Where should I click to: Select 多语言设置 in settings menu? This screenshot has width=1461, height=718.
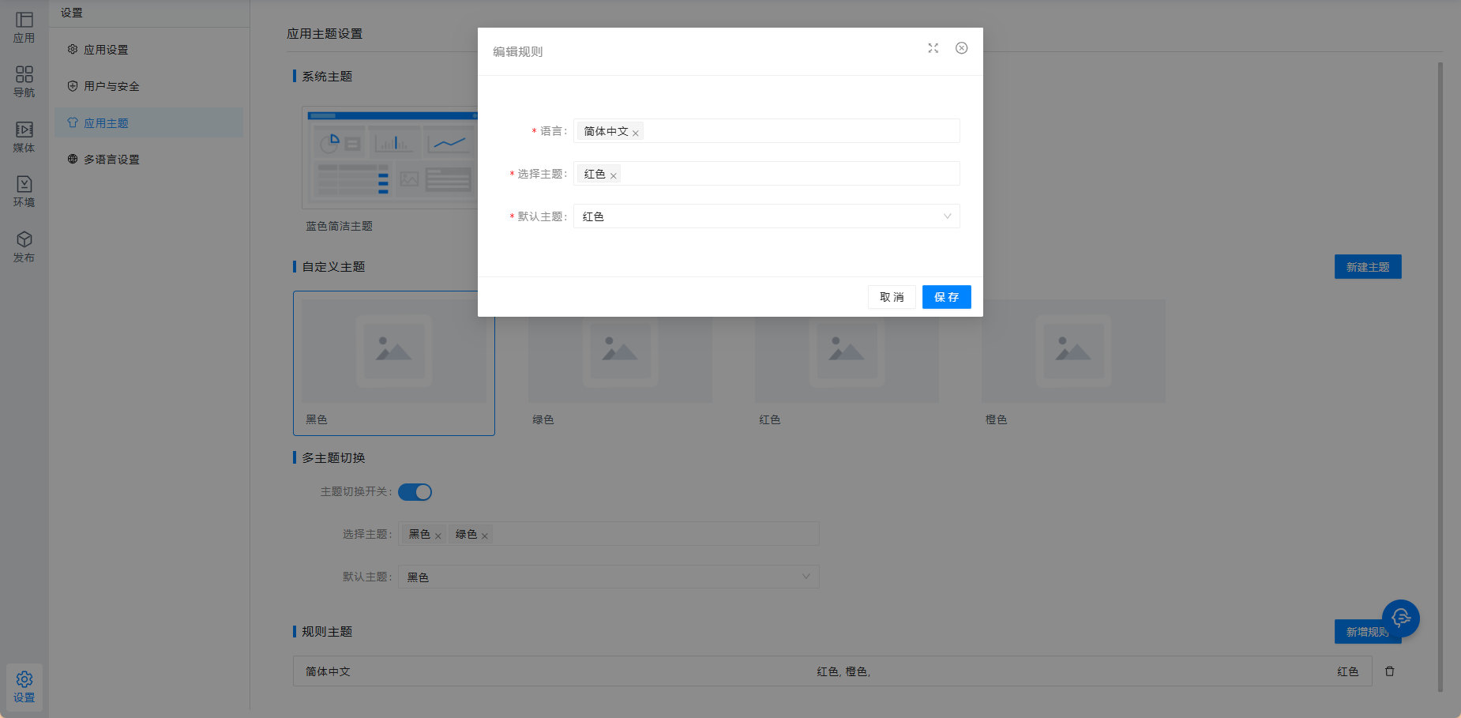click(x=148, y=160)
